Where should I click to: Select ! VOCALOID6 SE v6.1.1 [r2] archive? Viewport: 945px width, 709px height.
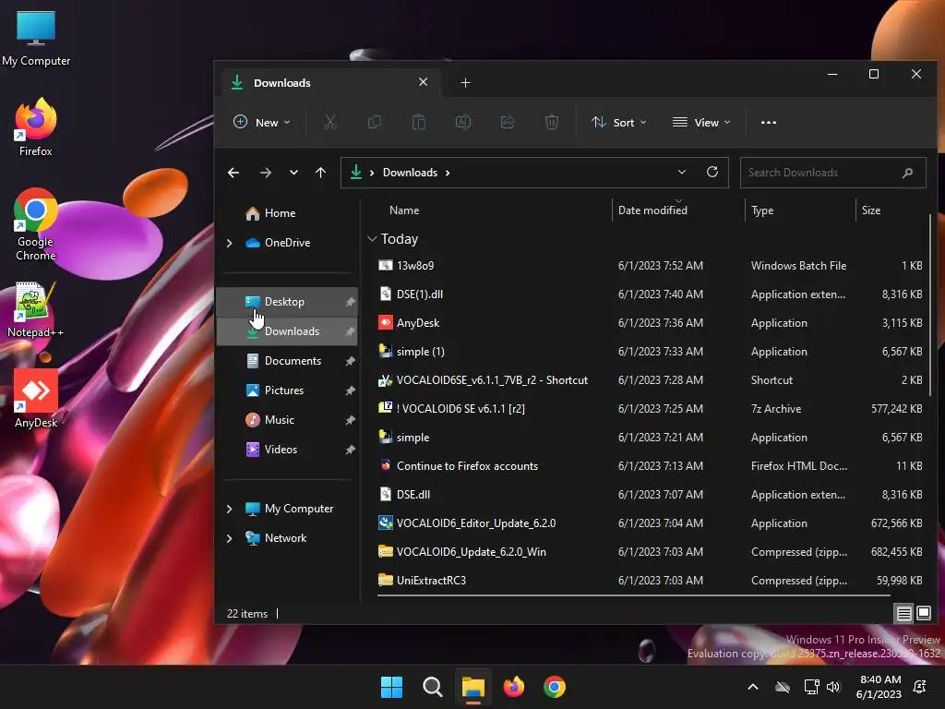click(x=650, y=409)
